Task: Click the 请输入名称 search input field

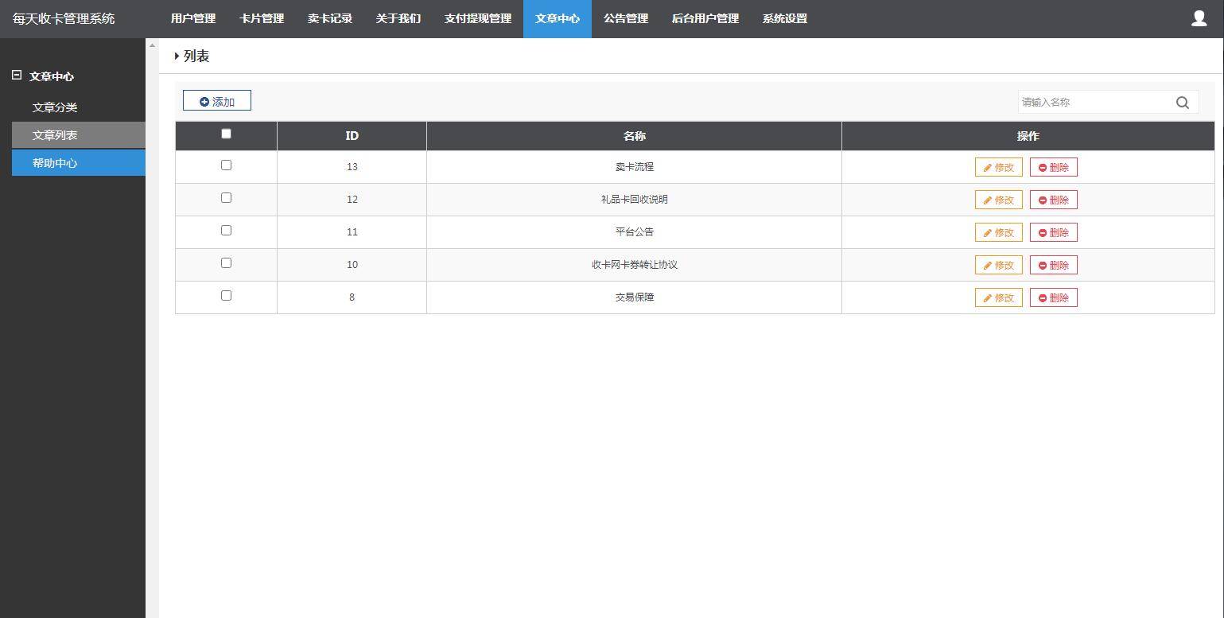Action: [1090, 102]
